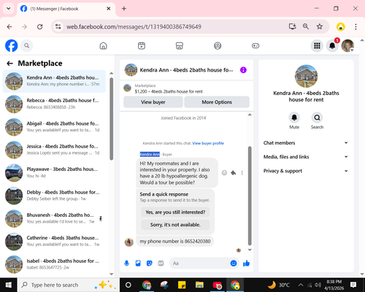Open conversation info purple icon
365x292 pixels.
(x=243, y=70)
